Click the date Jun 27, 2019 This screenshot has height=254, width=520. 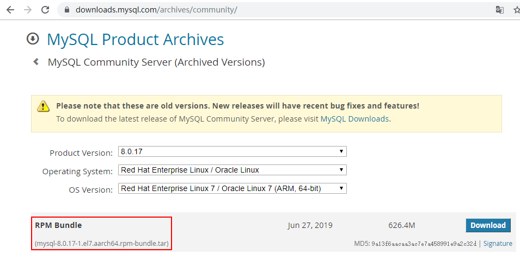pos(310,226)
